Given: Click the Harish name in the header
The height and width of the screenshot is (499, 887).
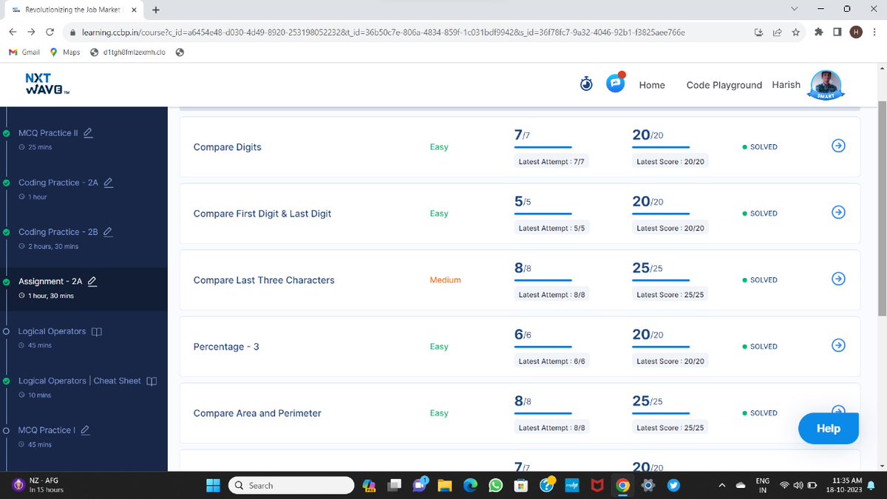Looking at the screenshot, I should point(786,84).
